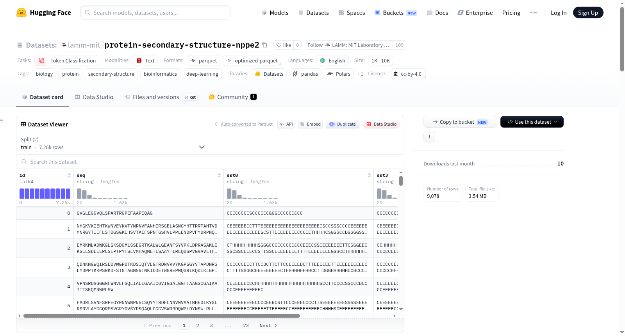Open the additional navigation menu icon

pos(533,12)
